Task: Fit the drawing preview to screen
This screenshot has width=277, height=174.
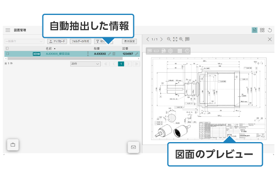Action: (175, 39)
